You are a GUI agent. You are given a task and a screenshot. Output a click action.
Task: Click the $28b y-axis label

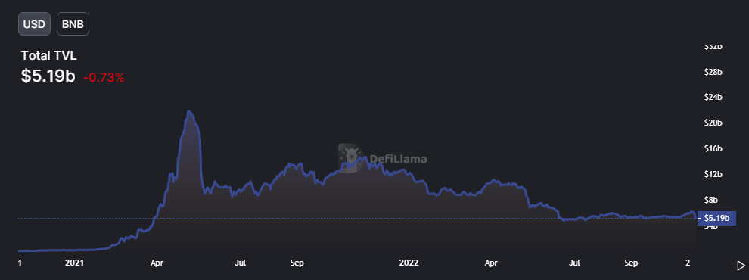coord(713,72)
